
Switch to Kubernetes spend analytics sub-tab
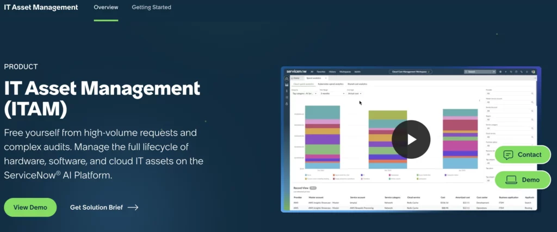click(331, 84)
